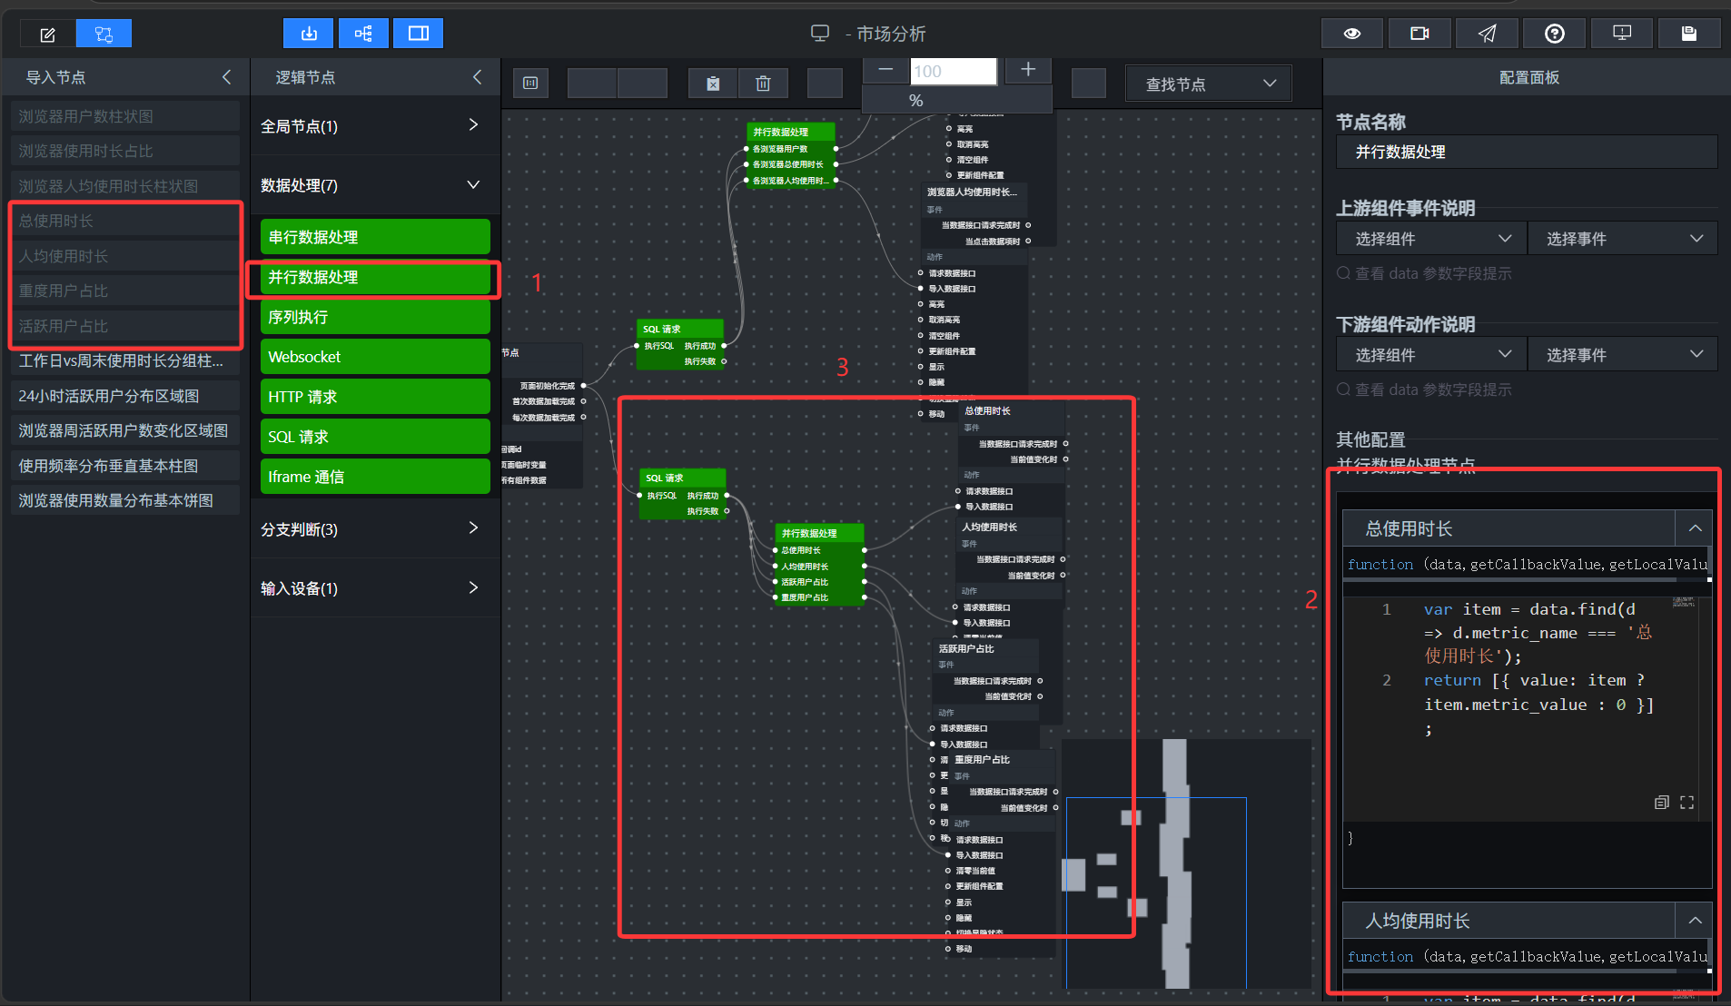Click 活跃用户占比 in import node list
The height and width of the screenshot is (1006, 1731).
[x=125, y=326]
